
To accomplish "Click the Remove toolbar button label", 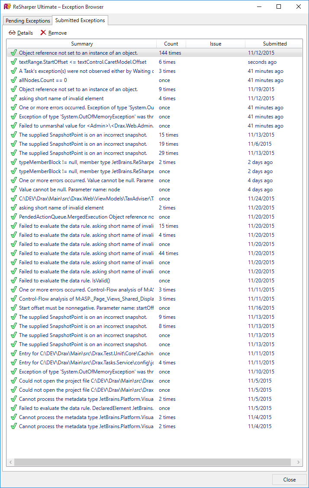I will pos(58,33).
